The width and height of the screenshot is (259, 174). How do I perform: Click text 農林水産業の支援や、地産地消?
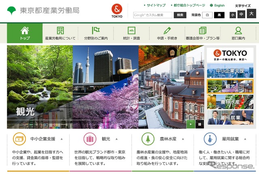pos(162,152)
